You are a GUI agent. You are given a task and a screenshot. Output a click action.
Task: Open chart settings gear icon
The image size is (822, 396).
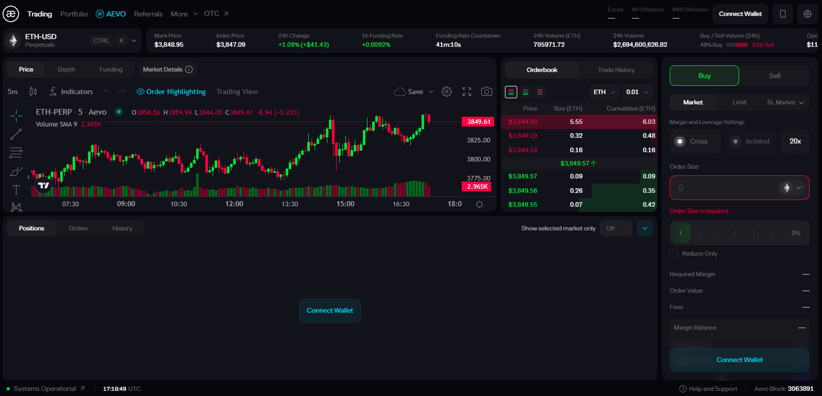(447, 92)
